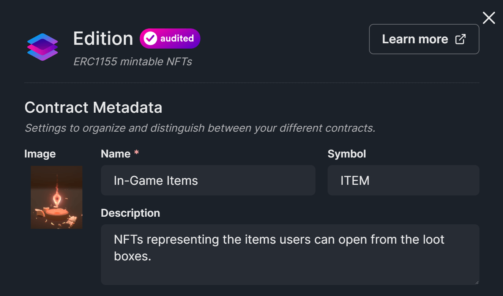Click the external-link icon on Learn more
Viewport: 503px width, 296px height.
click(x=461, y=39)
